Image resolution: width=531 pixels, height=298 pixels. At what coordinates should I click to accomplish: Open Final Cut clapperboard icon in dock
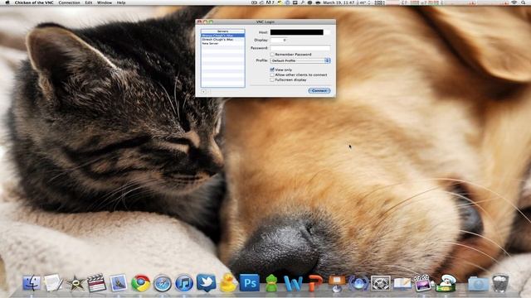[x=97, y=282]
